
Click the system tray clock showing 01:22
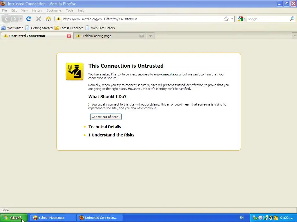[x=287, y=218]
